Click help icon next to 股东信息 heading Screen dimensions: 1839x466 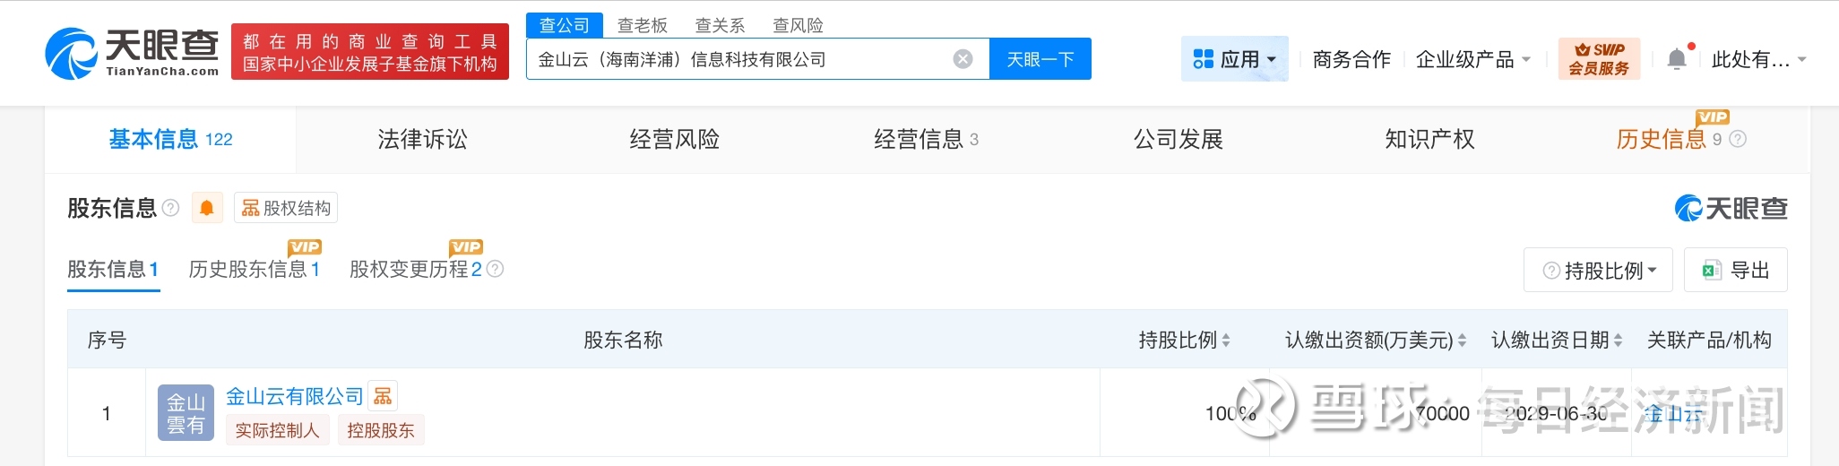[x=170, y=208]
